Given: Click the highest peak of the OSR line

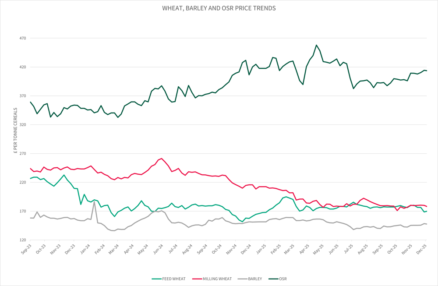Looking at the screenshot, I should click(316, 45).
